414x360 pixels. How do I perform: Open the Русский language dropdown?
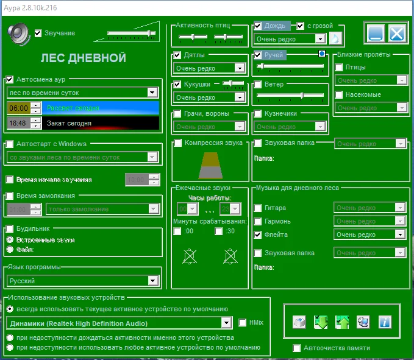coord(83,281)
